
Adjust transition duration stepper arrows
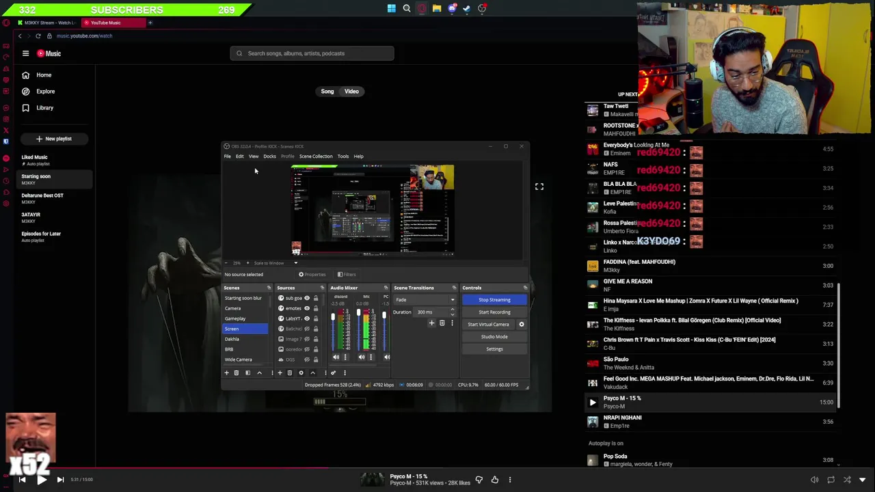[453, 312]
